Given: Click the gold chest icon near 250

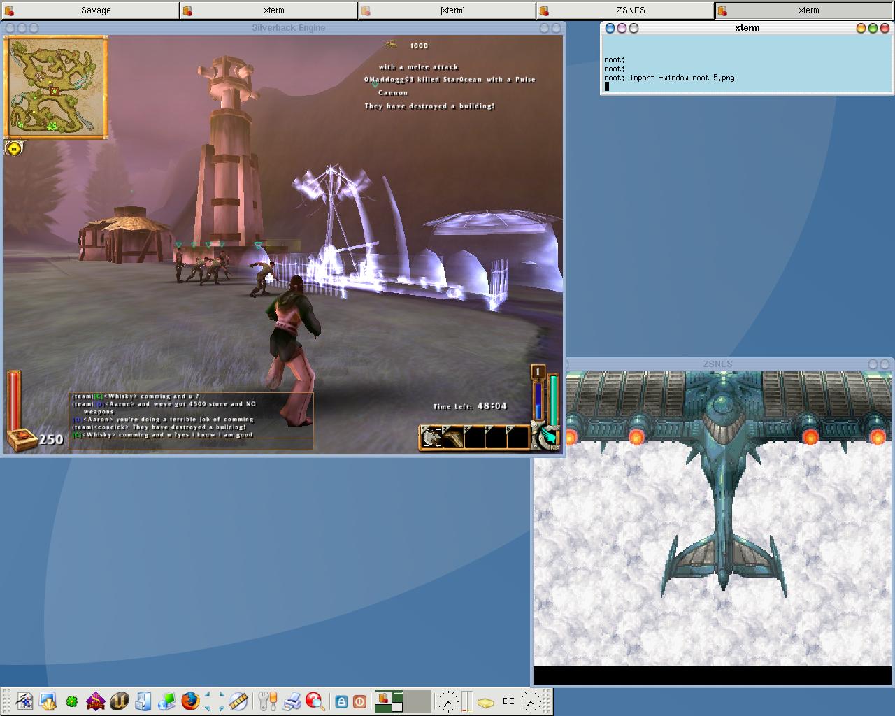Looking at the screenshot, I should tap(21, 440).
